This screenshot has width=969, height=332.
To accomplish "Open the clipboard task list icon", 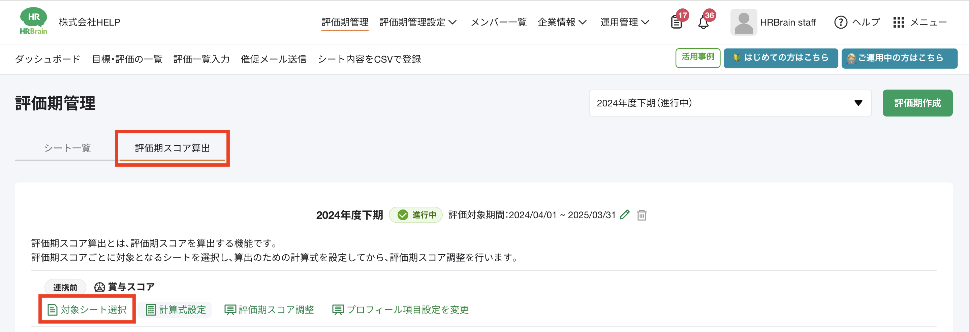I will coord(676,23).
